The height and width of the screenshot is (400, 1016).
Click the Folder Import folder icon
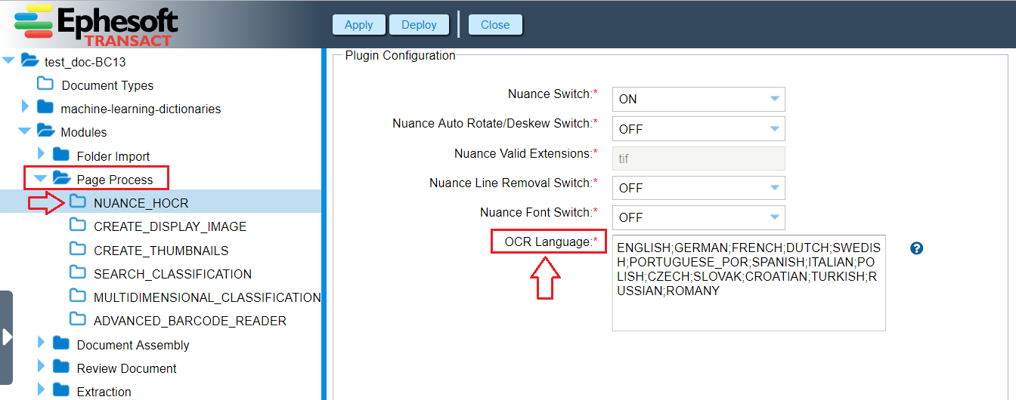61,155
